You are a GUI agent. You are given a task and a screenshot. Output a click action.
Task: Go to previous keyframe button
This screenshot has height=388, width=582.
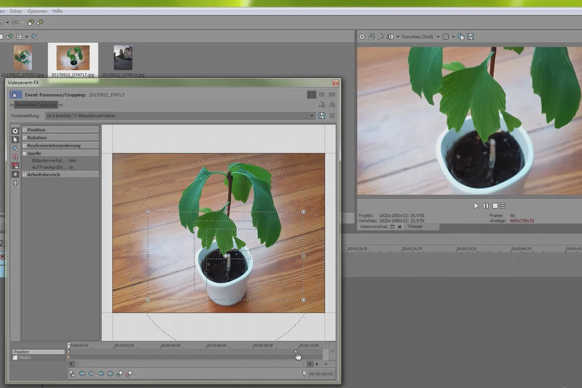91,373
